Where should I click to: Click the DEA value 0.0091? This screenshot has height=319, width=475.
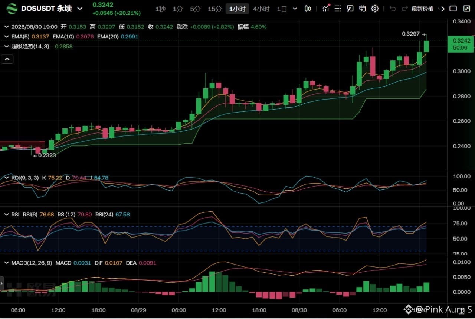(148, 263)
